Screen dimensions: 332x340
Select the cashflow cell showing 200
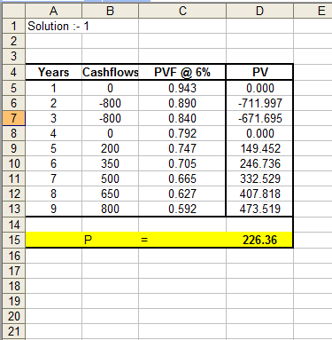click(110, 148)
